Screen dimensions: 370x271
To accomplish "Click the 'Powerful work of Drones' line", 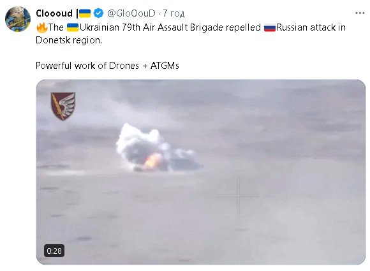I will [x=87, y=65].
